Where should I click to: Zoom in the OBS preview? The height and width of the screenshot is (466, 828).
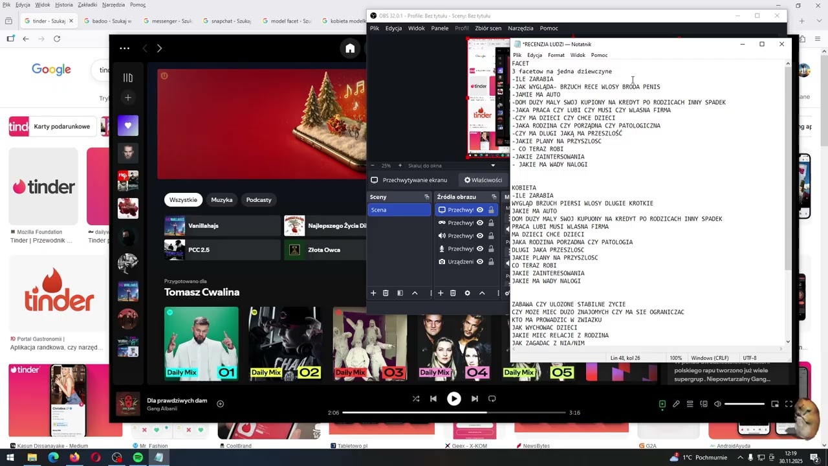[400, 166]
